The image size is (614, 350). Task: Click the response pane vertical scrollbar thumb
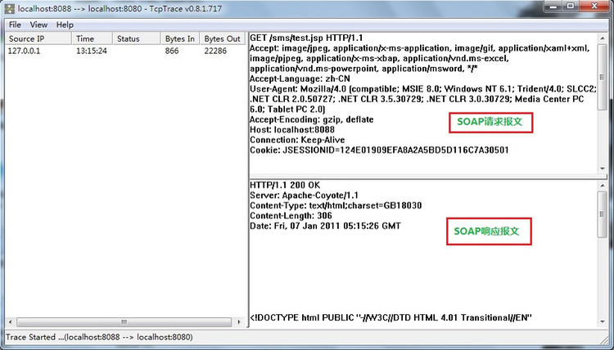[603, 214]
